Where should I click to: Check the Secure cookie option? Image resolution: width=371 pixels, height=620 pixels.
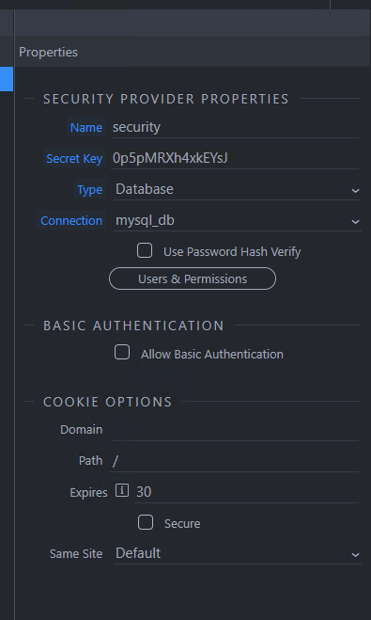(x=146, y=522)
